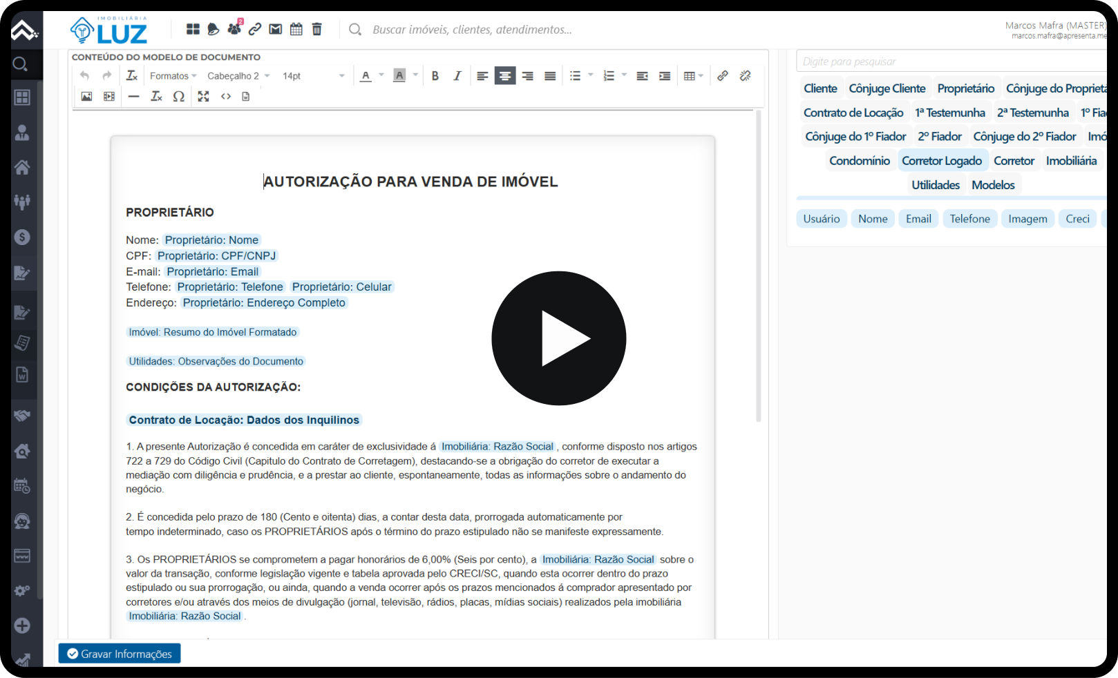Click the insert link icon
Screen dimensions: 1118x678
pyautogui.click(x=722, y=76)
